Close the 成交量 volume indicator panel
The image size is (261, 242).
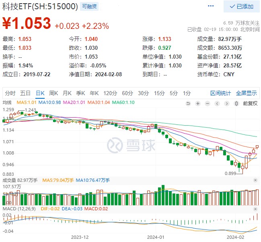point(255,180)
